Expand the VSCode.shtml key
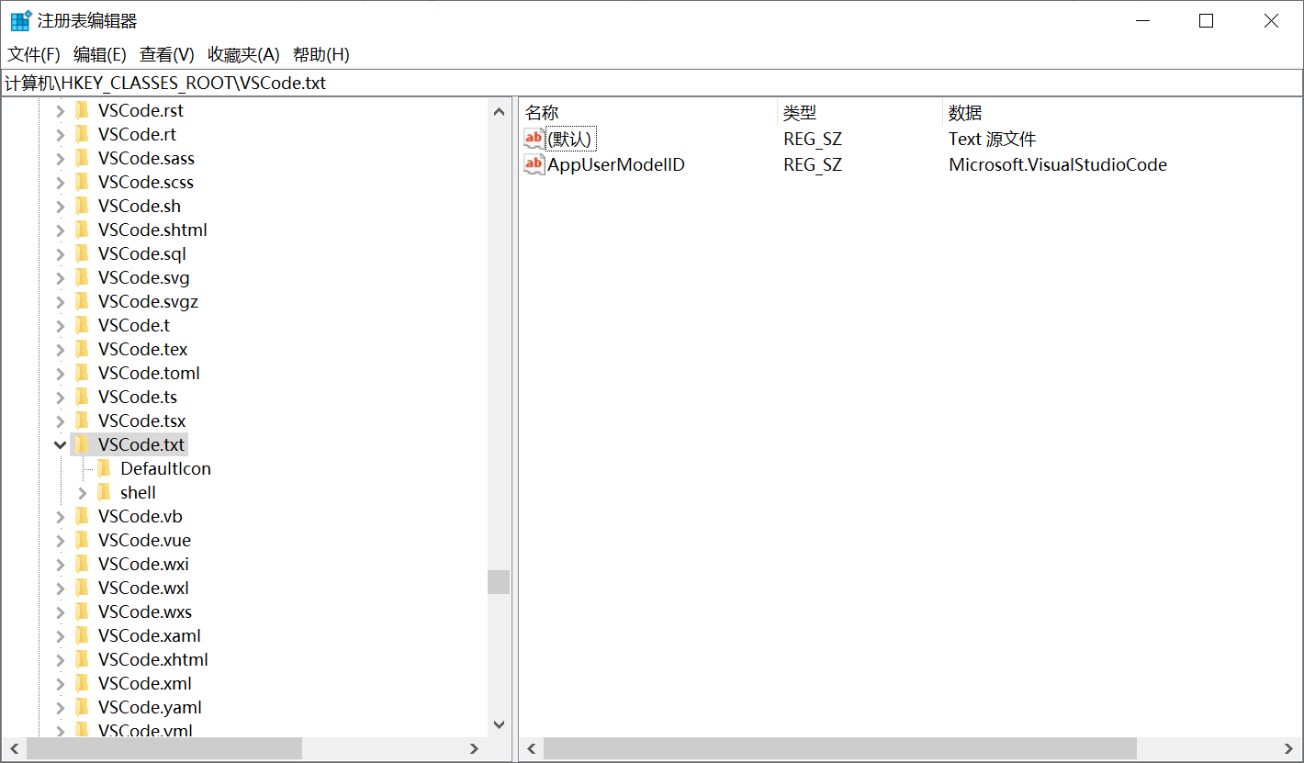1304x763 pixels. pyautogui.click(x=61, y=230)
